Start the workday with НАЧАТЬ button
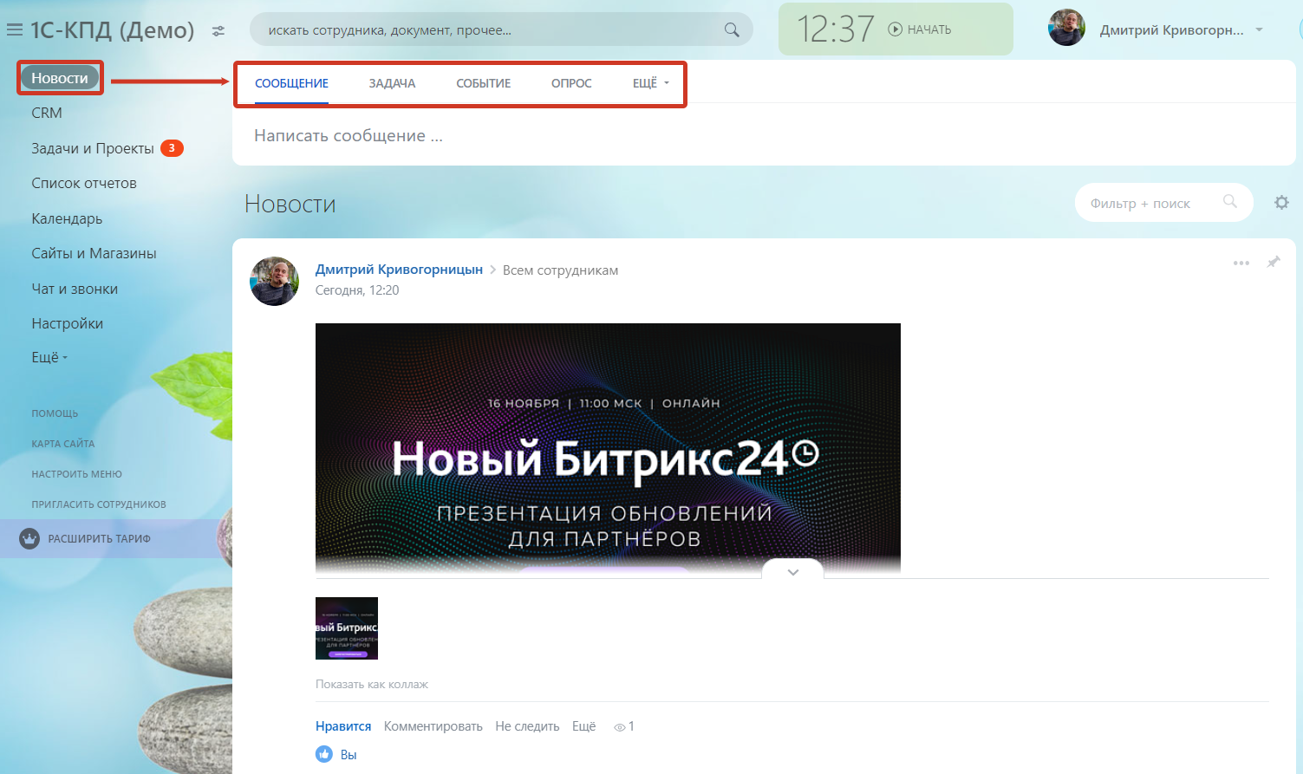 click(920, 29)
